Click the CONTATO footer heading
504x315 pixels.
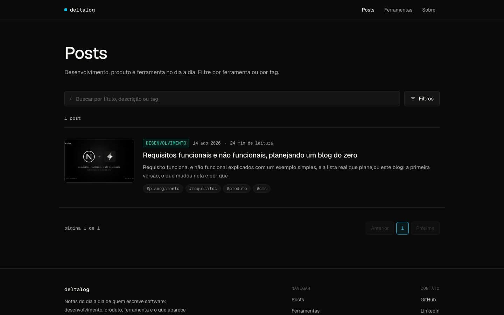point(430,288)
